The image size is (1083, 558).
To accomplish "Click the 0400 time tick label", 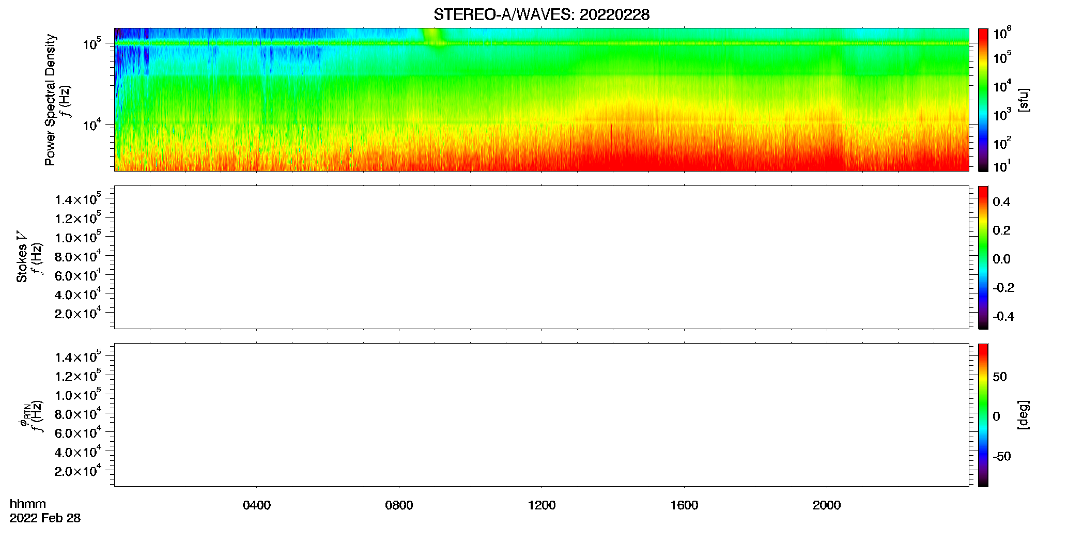I will click(256, 505).
